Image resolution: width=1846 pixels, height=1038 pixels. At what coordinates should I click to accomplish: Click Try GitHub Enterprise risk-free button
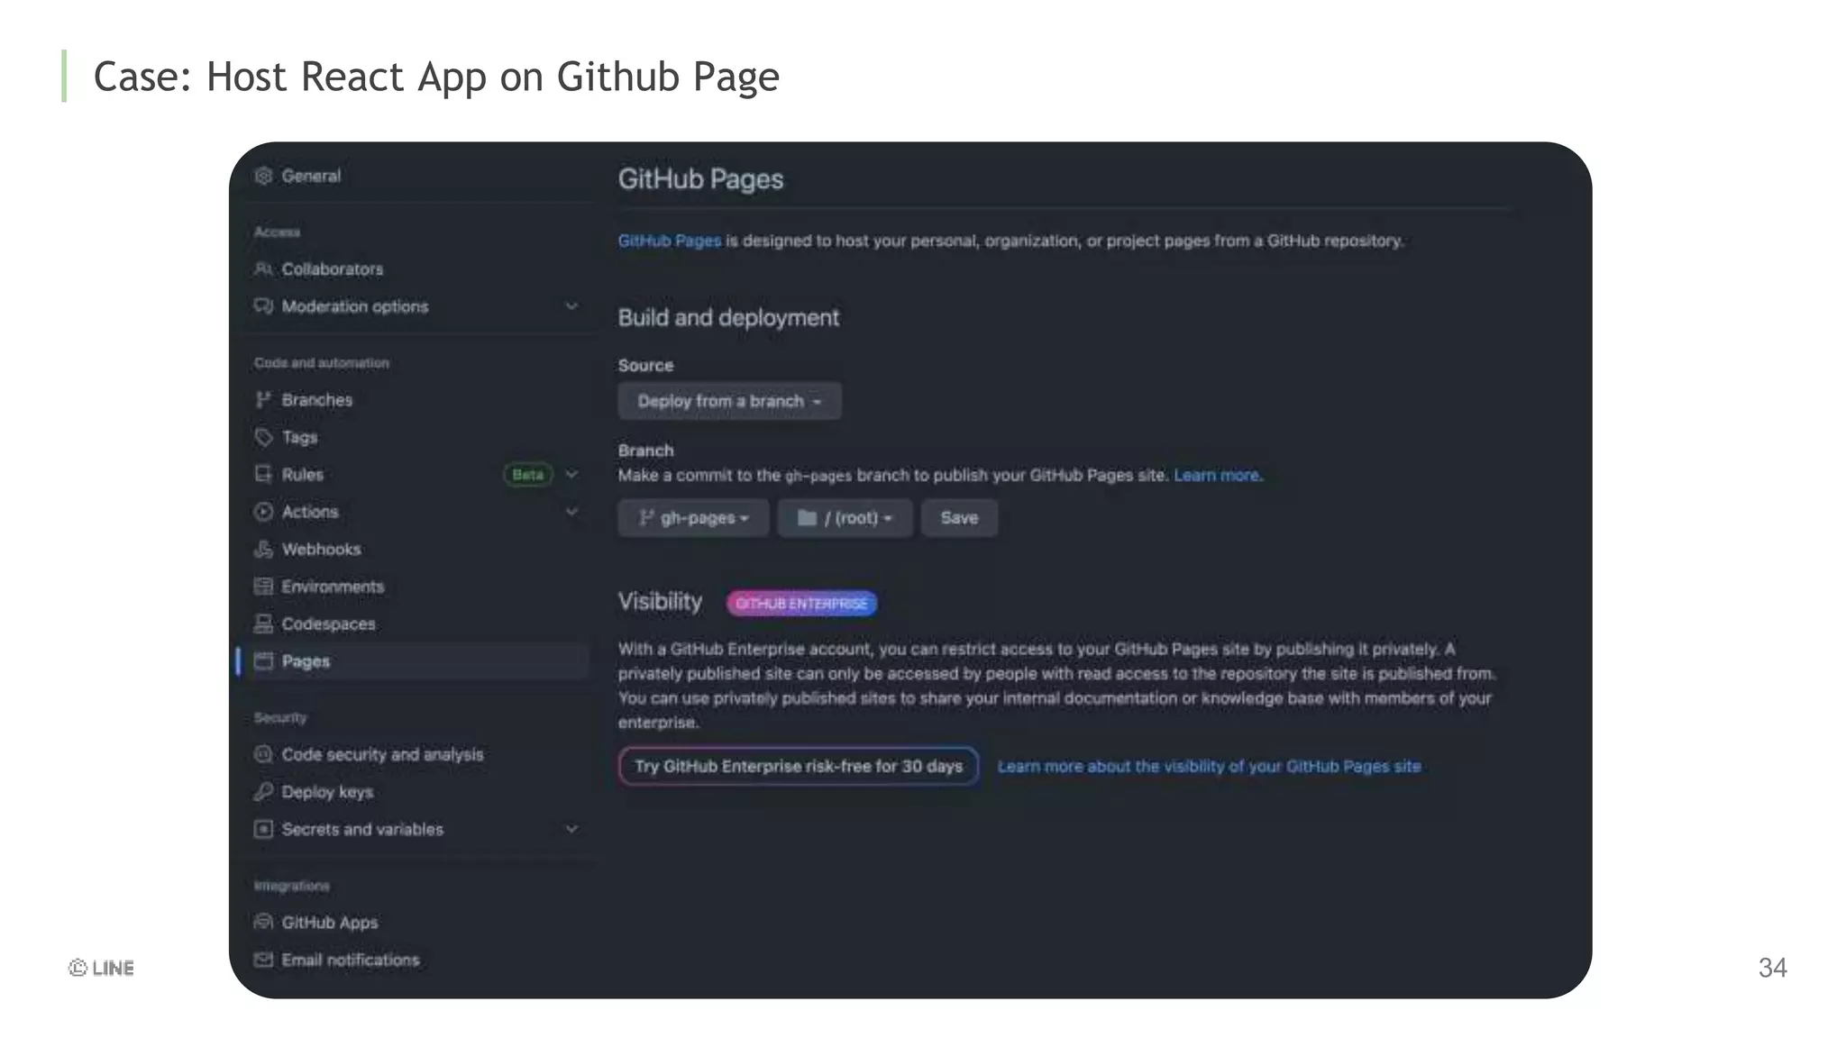pyautogui.click(x=798, y=767)
